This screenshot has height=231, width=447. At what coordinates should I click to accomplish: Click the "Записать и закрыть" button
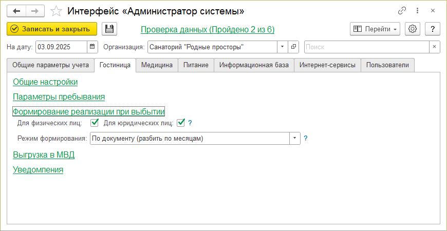(x=52, y=29)
